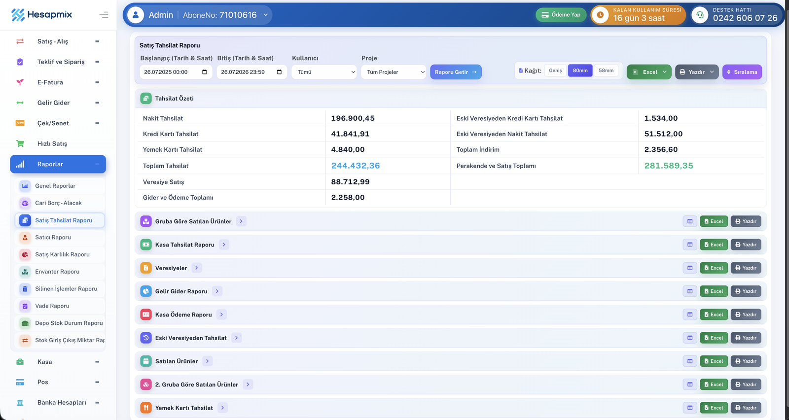Open Envanter Raporu submenu item
The width and height of the screenshot is (789, 420).
60,272
